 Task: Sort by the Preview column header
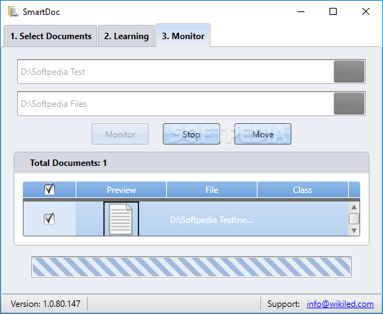121,189
